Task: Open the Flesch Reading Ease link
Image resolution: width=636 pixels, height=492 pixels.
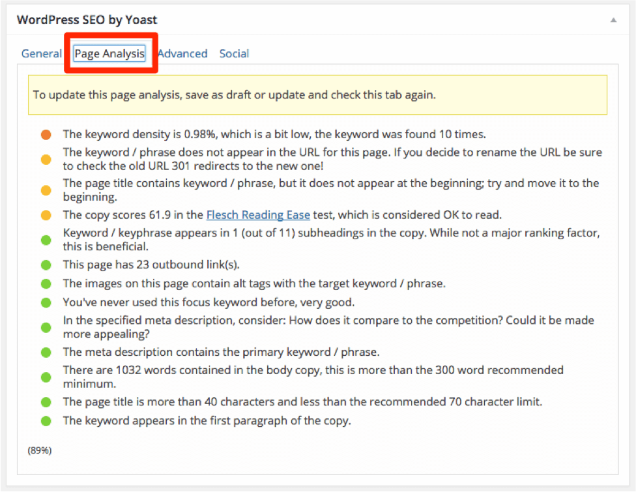Action: (x=258, y=215)
